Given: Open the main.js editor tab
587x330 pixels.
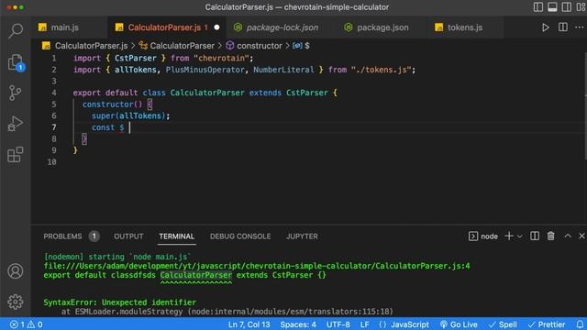Looking at the screenshot, I should 70,27.
